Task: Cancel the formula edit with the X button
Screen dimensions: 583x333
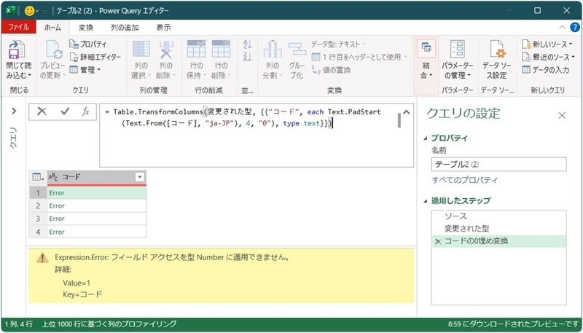Action: click(x=42, y=111)
